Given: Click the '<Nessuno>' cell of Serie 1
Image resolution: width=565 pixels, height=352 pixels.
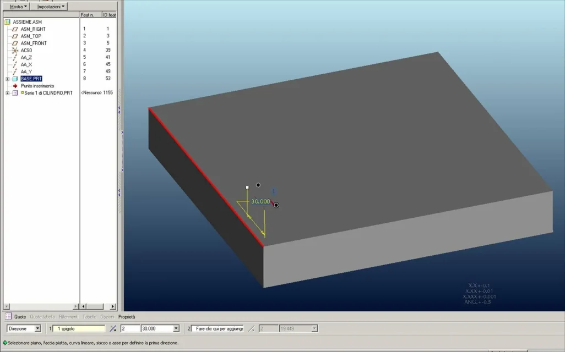Looking at the screenshot, I should (91, 93).
